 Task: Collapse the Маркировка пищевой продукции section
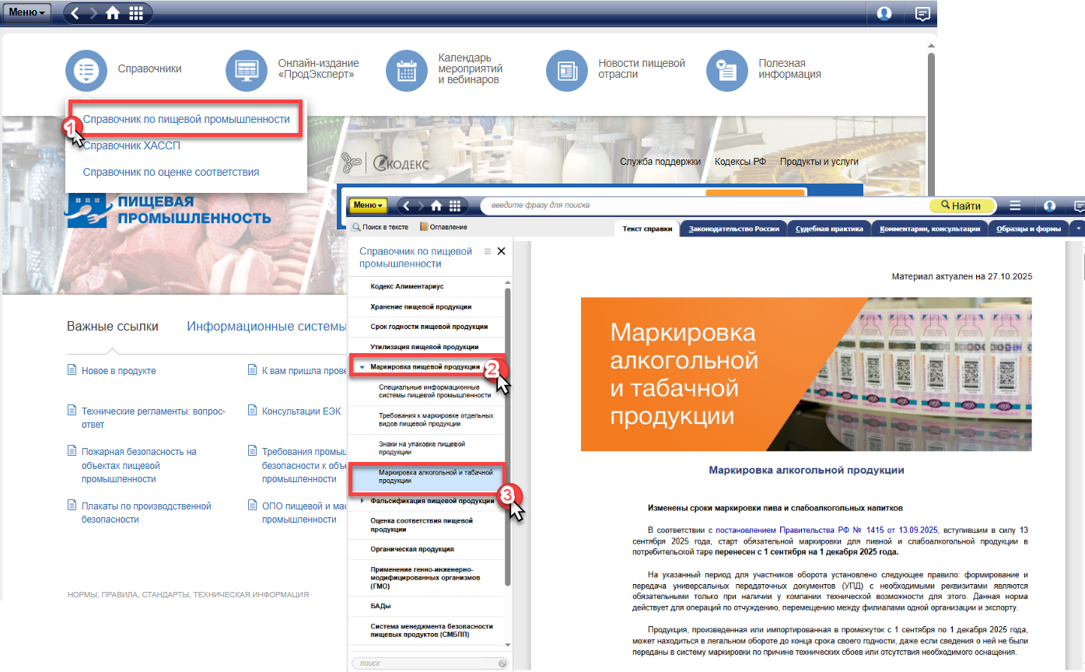tap(362, 367)
